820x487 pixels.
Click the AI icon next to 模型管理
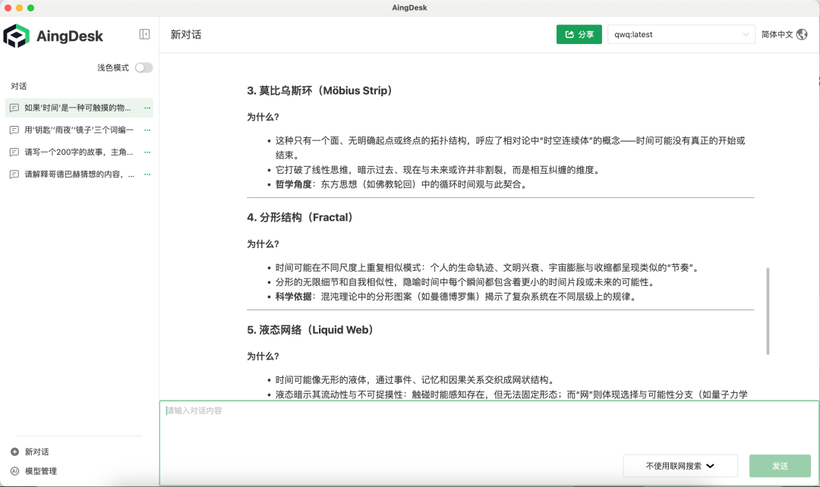[14, 471]
